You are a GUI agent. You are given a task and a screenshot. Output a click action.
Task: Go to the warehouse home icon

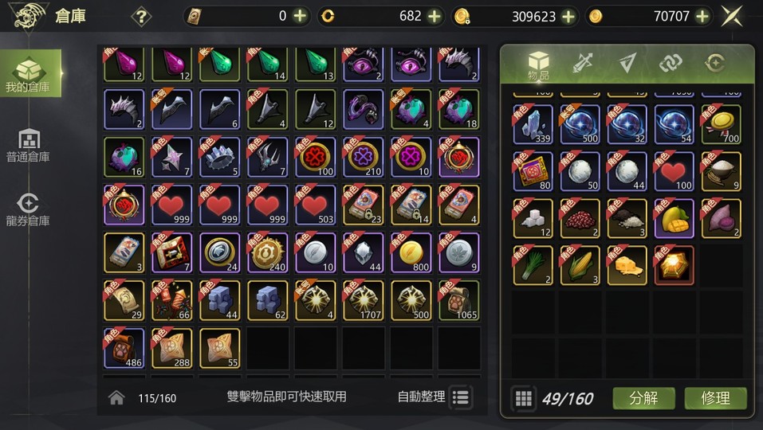tap(116, 397)
